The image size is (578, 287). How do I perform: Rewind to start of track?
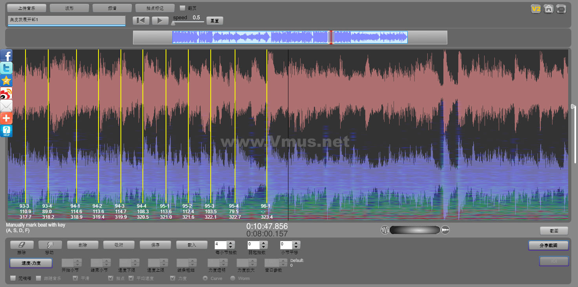[141, 20]
